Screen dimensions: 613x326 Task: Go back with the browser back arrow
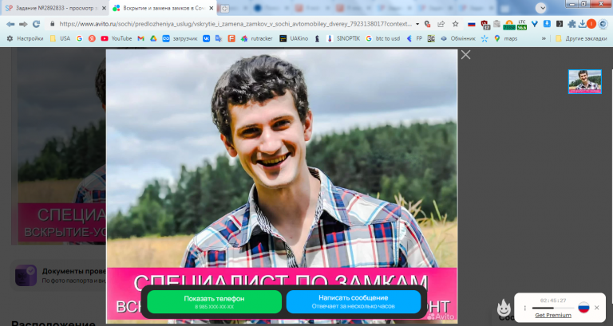10,24
